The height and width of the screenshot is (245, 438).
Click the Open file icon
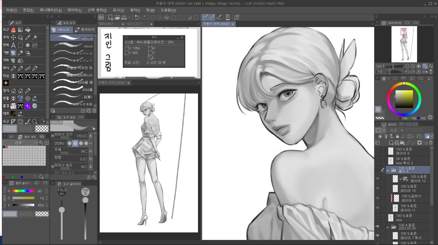coord(117,17)
